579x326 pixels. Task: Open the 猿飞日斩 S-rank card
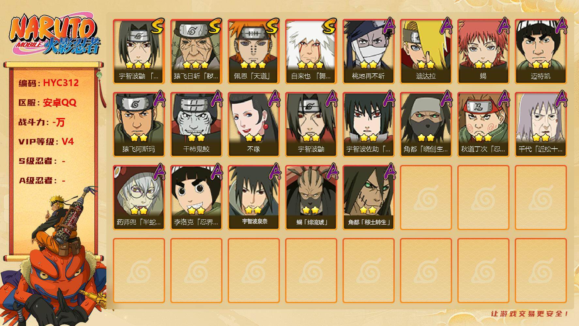pos(196,51)
